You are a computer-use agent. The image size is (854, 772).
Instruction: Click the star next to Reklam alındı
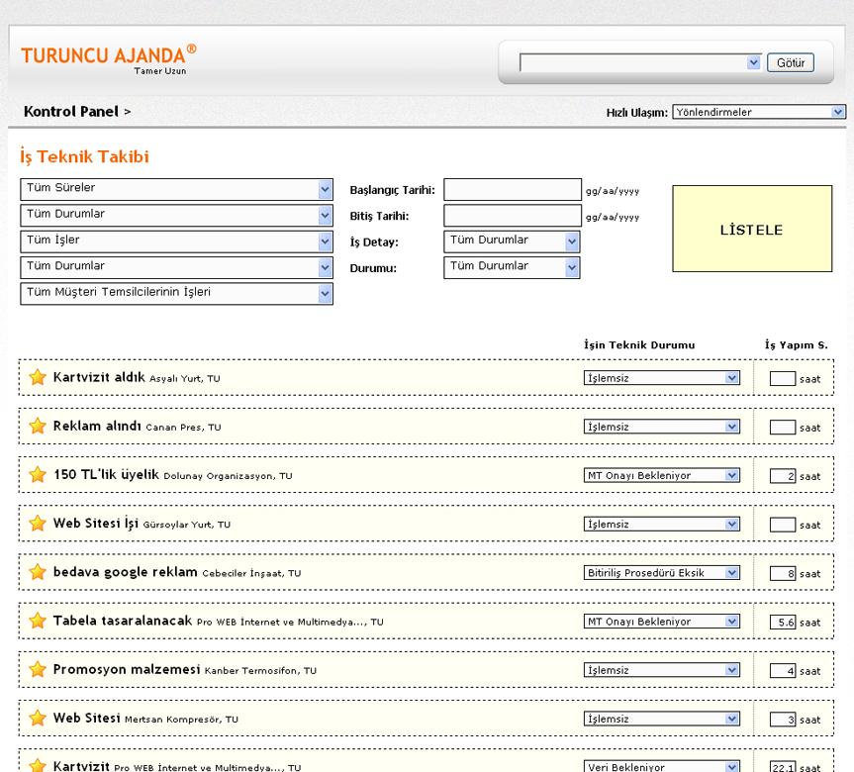point(38,426)
